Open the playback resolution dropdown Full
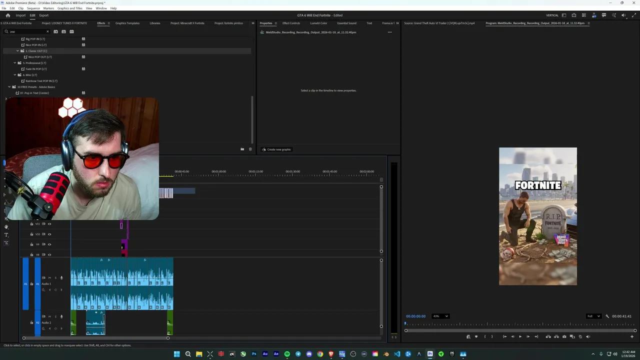The image size is (640, 360). point(593,316)
